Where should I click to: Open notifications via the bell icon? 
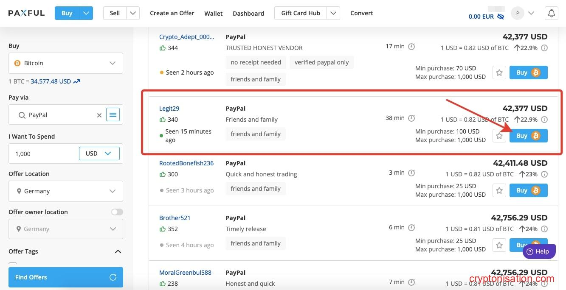(551, 13)
